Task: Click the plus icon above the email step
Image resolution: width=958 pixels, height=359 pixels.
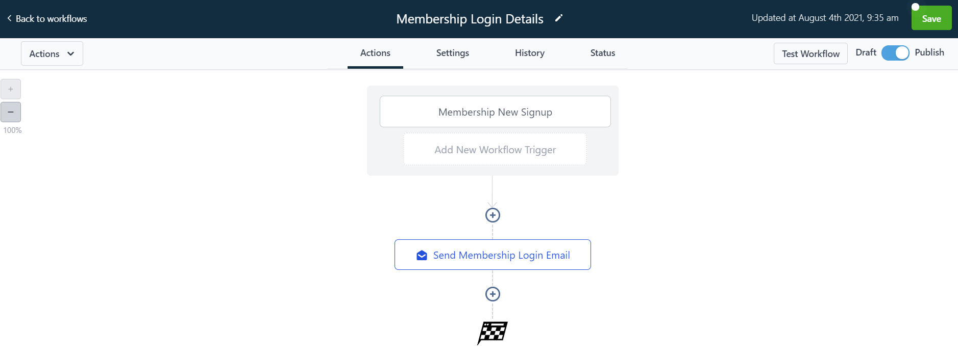Action: pyautogui.click(x=492, y=214)
